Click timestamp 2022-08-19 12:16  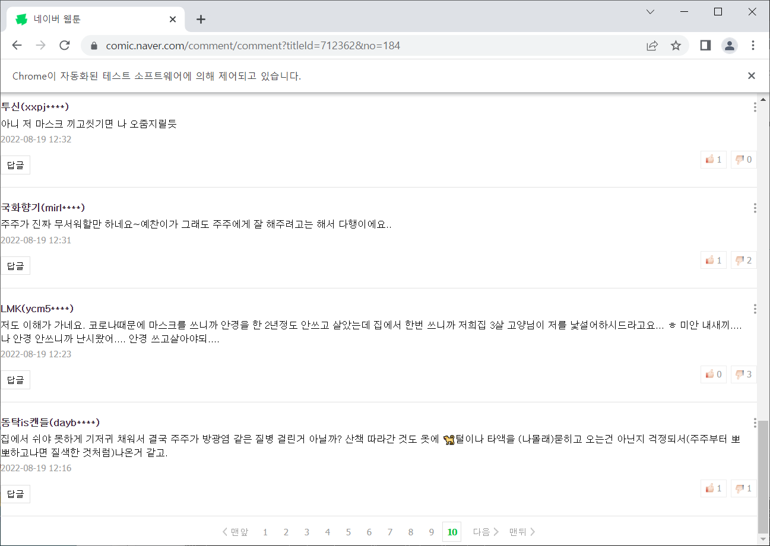click(36, 468)
